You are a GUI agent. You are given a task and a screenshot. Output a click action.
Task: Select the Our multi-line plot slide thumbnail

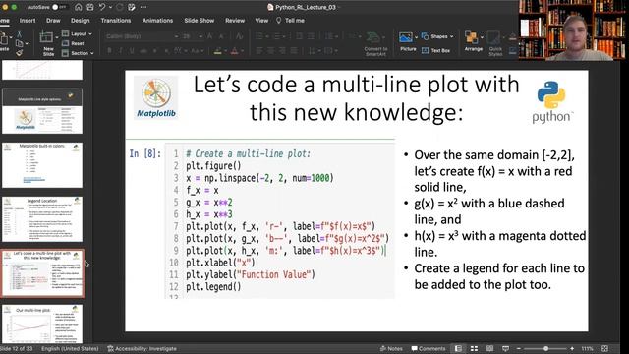point(42,324)
